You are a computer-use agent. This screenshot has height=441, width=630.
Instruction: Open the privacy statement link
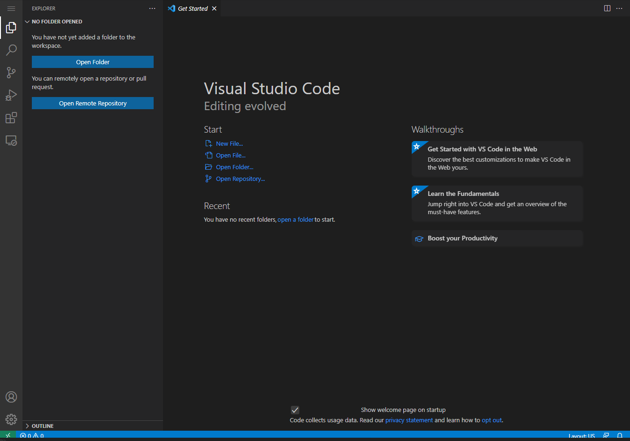pos(409,420)
